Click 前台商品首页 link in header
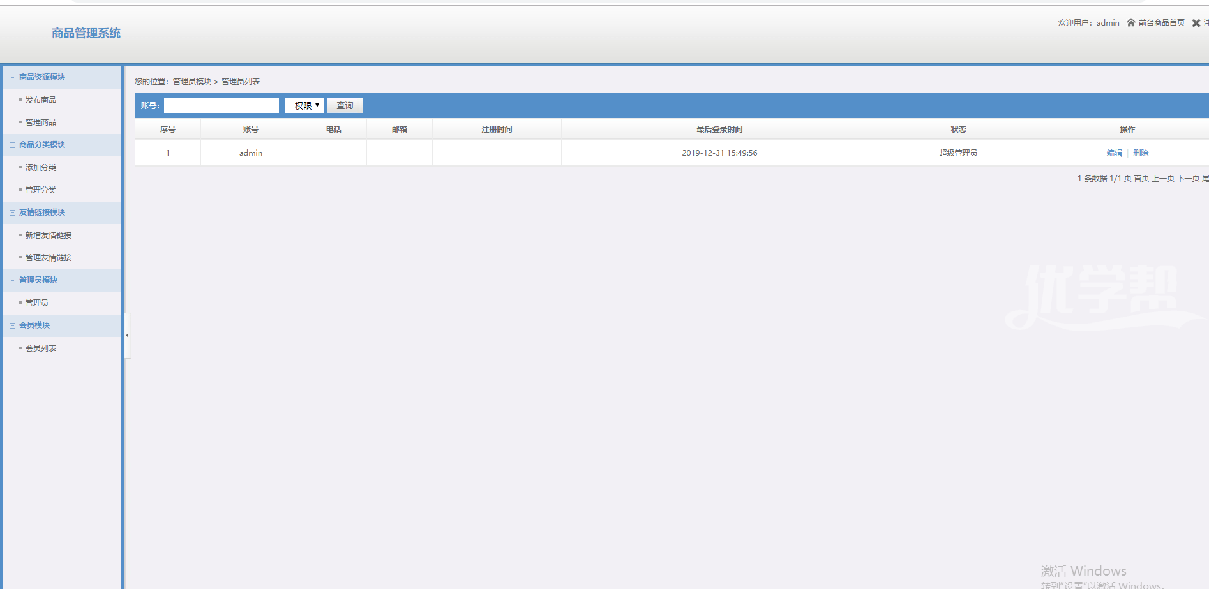 pos(1161,23)
